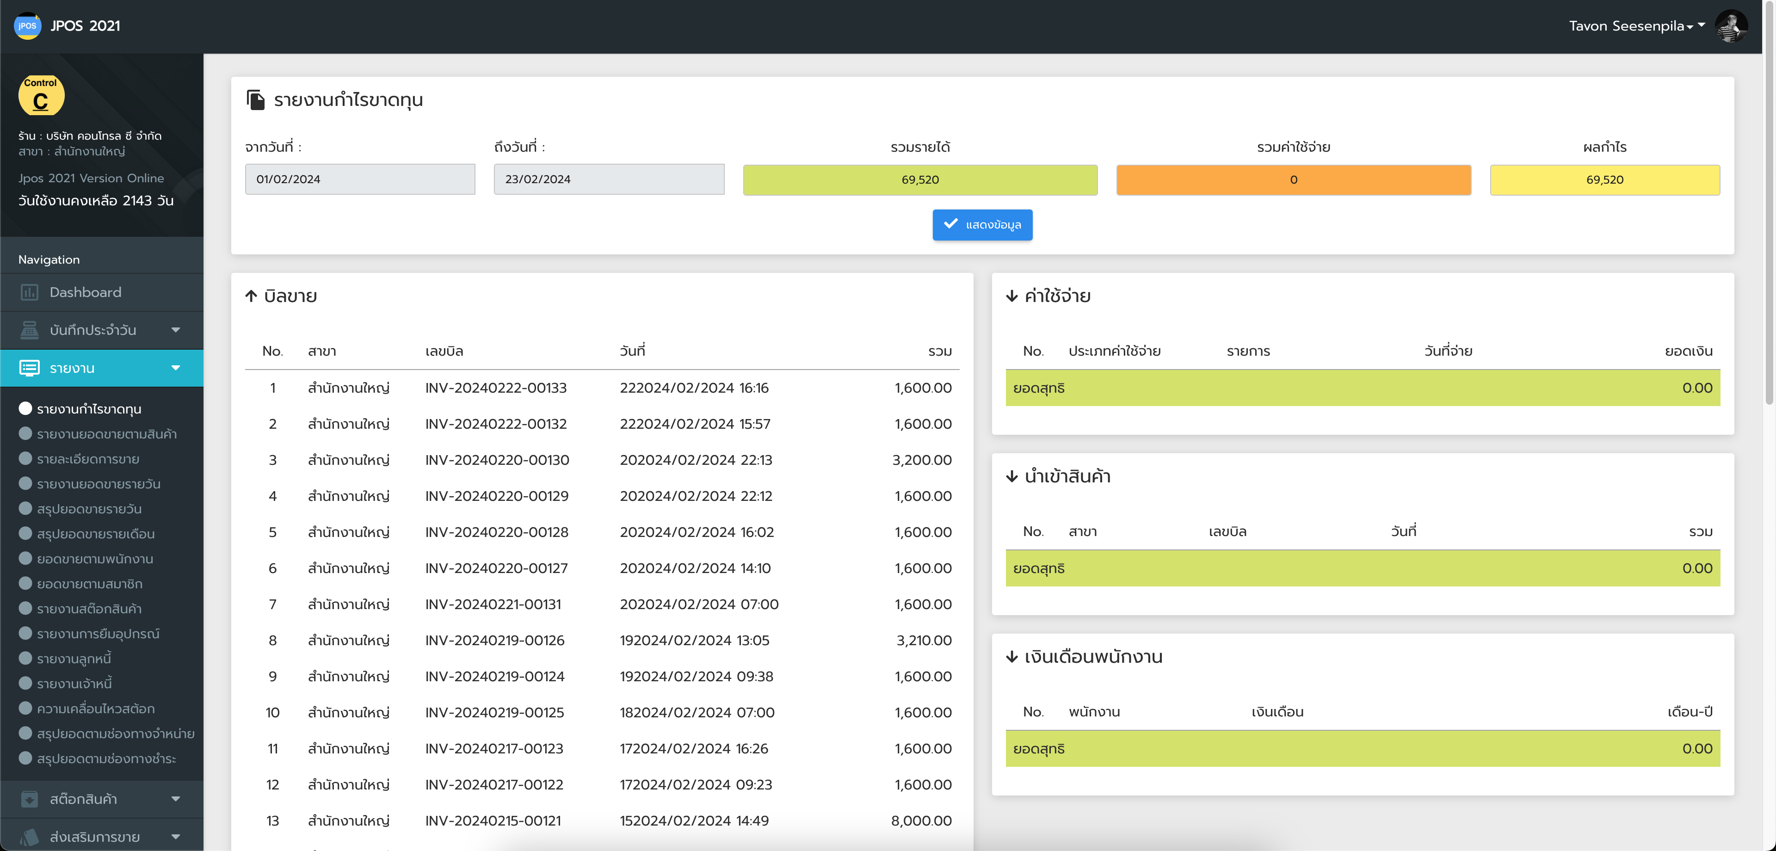Click the down arrow icon beside ค่าใช้จ่าย
This screenshot has height=851, width=1776.
(x=1011, y=296)
